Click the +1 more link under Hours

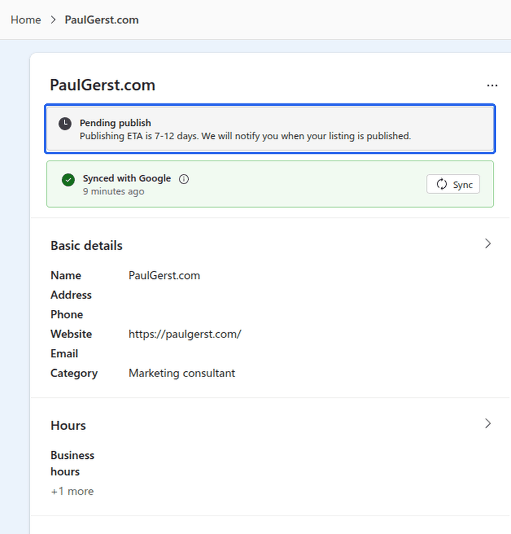click(x=72, y=491)
